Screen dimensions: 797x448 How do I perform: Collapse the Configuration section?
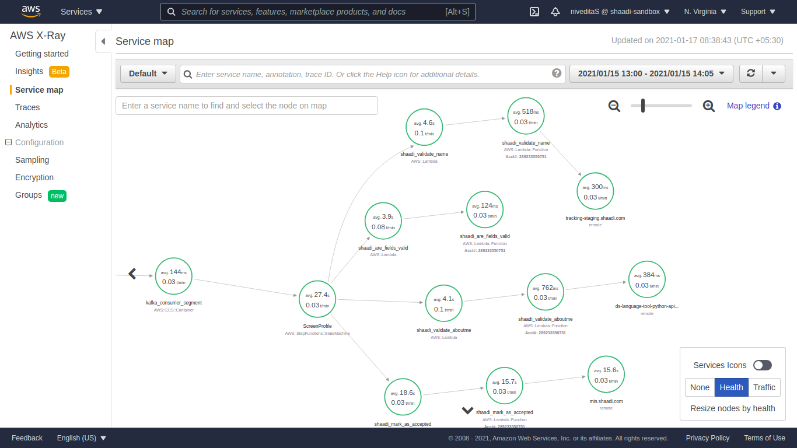tap(8, 142)
